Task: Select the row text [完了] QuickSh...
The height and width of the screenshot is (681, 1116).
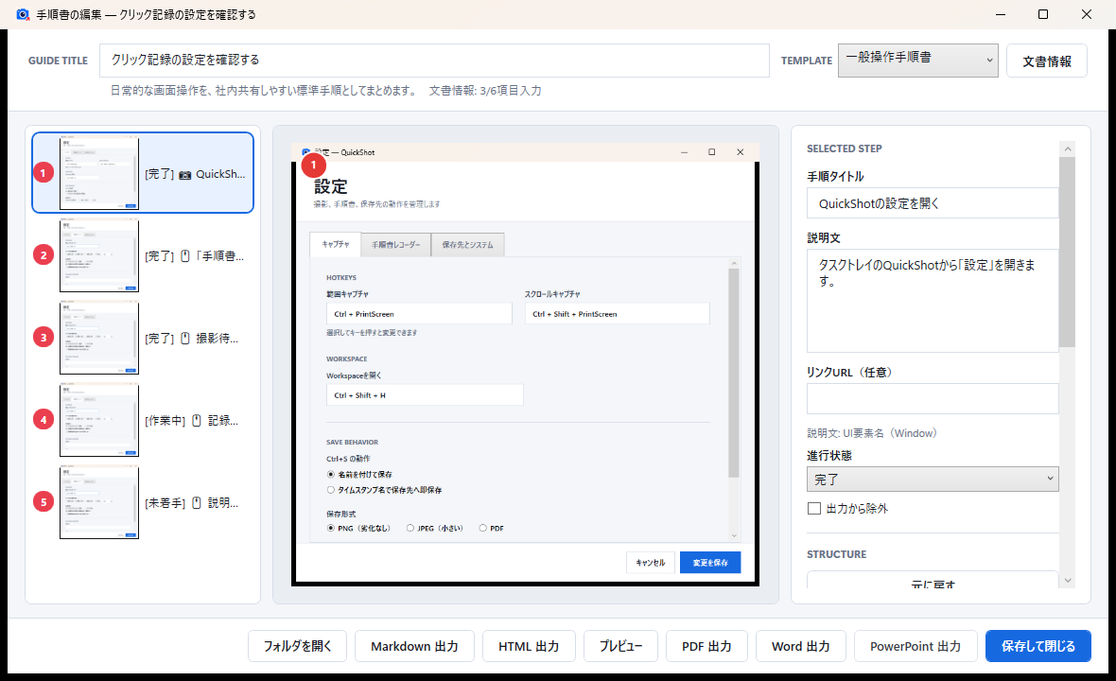Action: coord(195,174)
